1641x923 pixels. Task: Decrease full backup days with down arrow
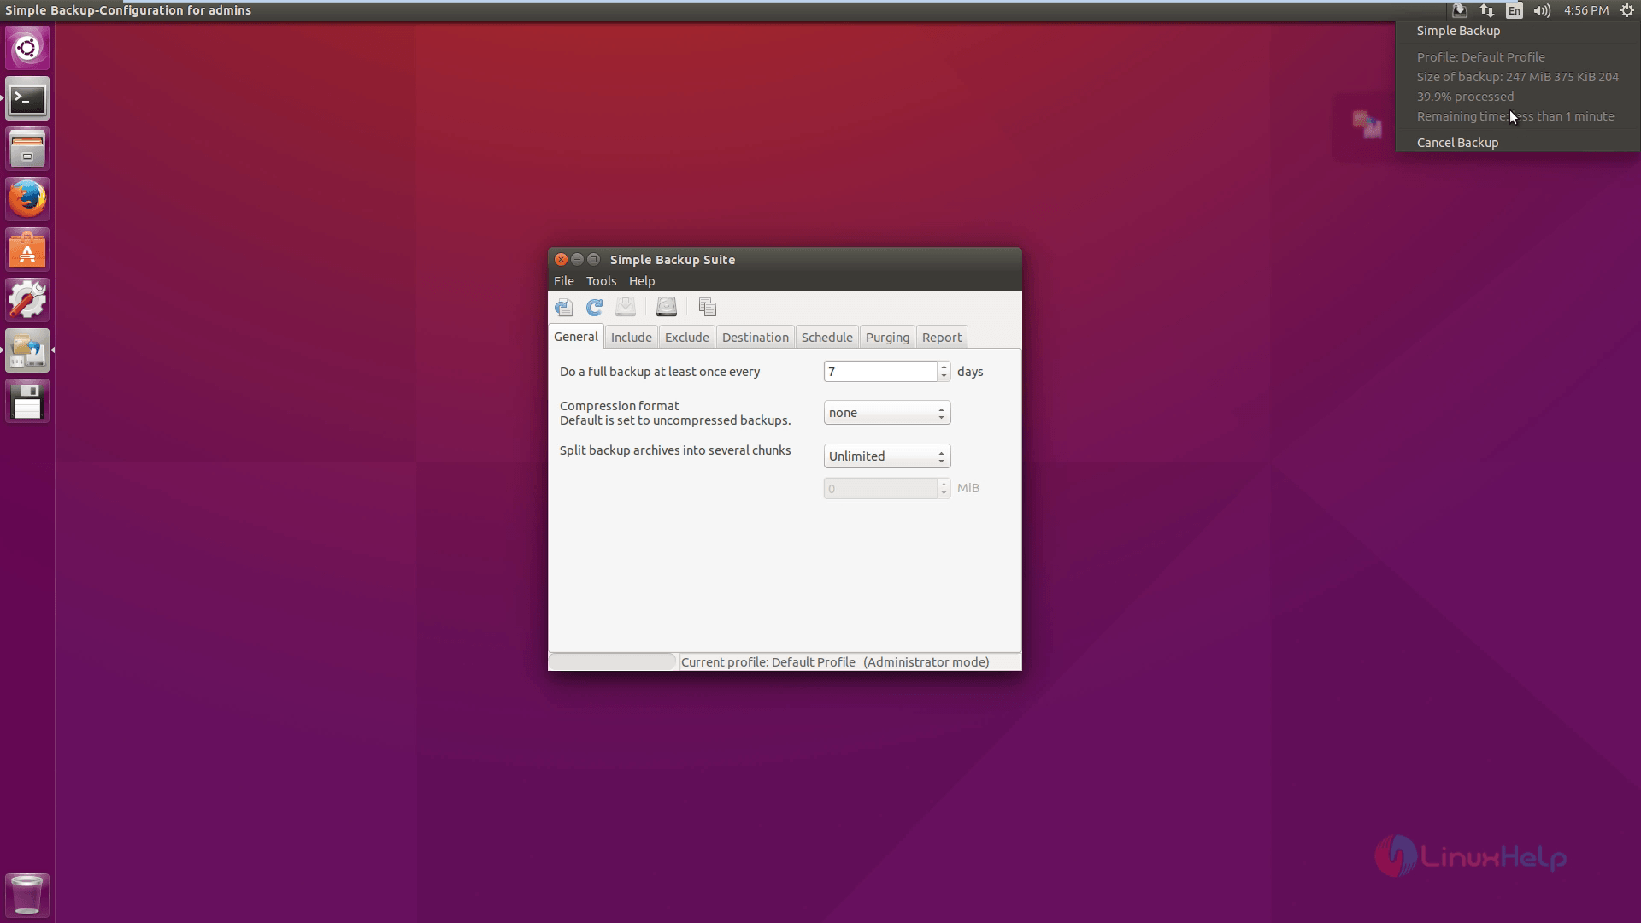(944, 377)
